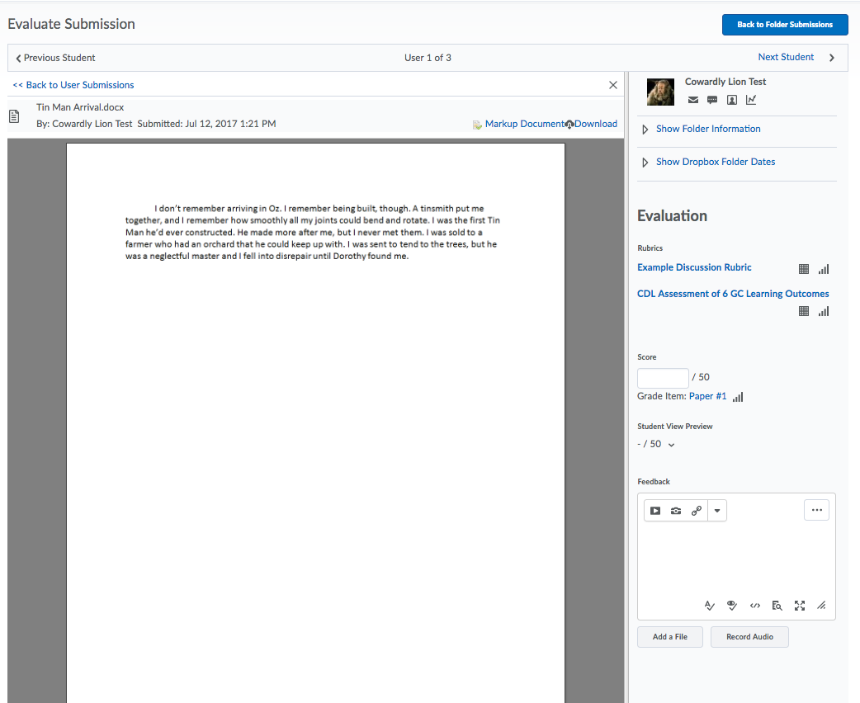Run the spell checker in feedback editor
This screenshot has height=703, width=860.
click(x=710, y=605)
